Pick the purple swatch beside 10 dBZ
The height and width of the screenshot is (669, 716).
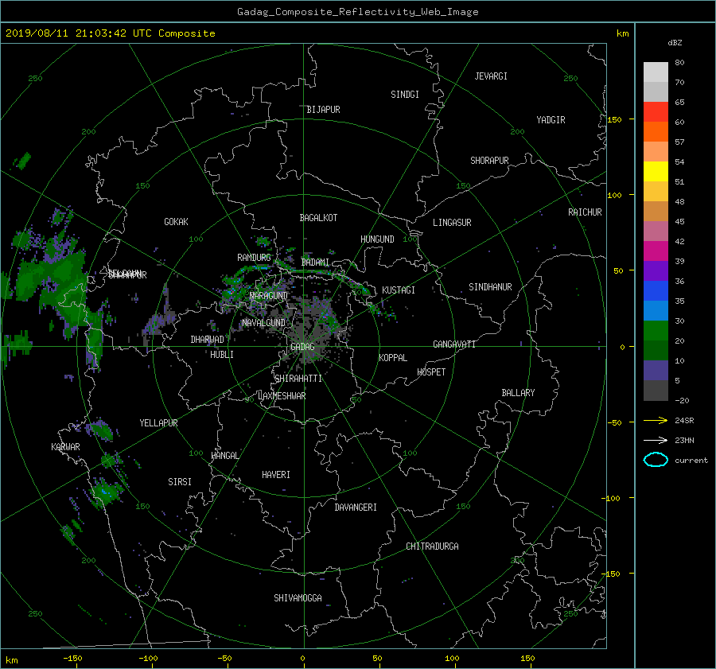656,370
